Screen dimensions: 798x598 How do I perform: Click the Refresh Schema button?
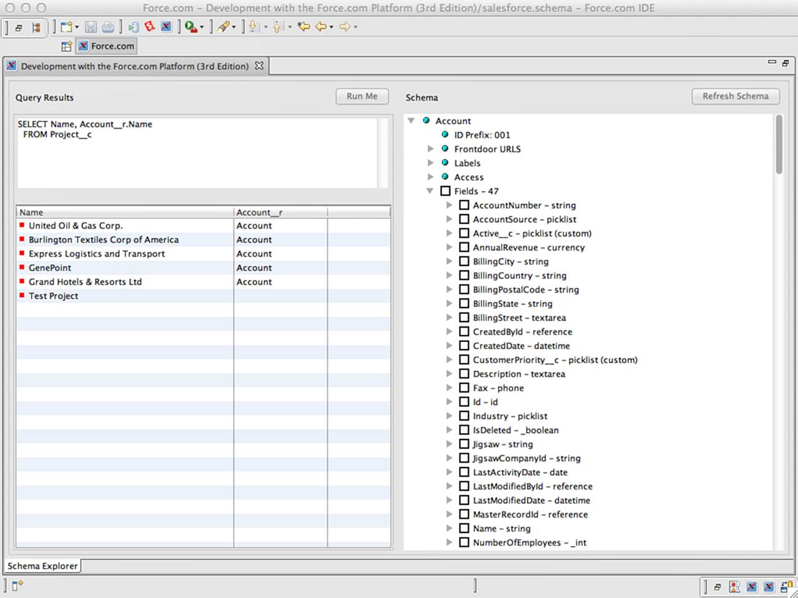point(736,96)
